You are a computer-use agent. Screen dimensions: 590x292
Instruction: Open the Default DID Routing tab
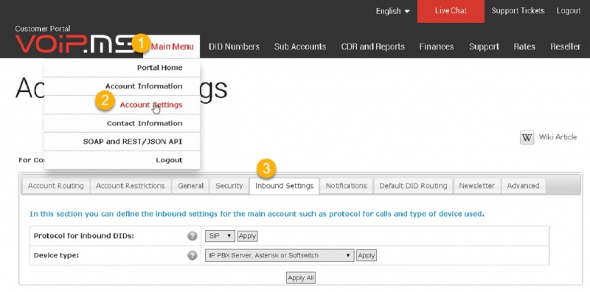click(x=413, y=186)
